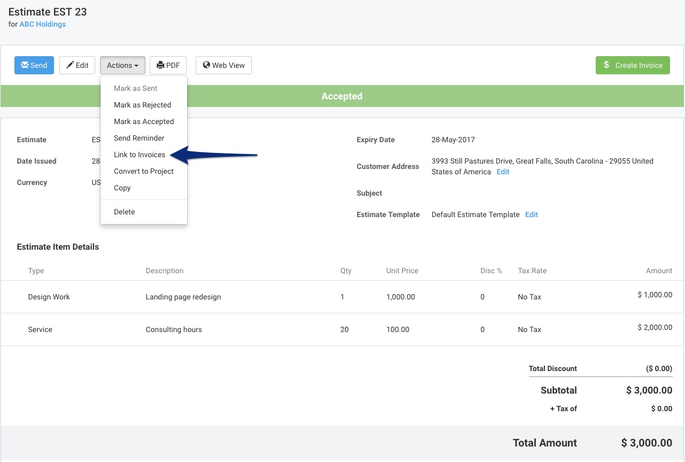The width and height of the screenshot is (685, 462).
Task: Click the Tax Rate column header
Action: tap(532, 271)
